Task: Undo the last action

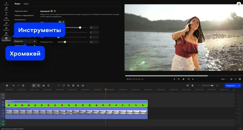Action: pyautogui.click(x=13, y=86)
